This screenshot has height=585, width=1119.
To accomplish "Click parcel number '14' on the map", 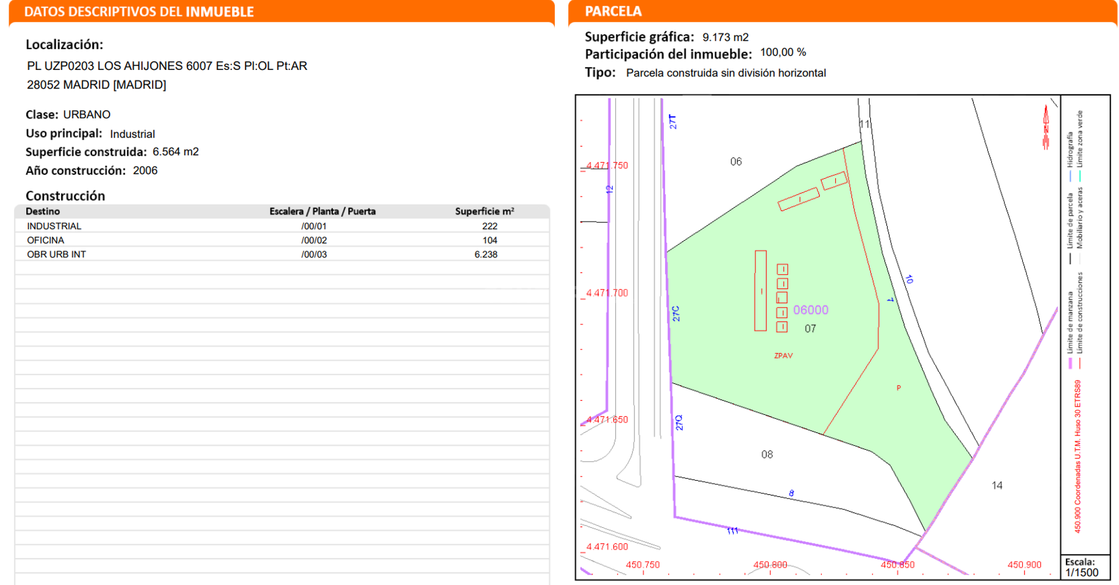I will [x=997, y=485].
